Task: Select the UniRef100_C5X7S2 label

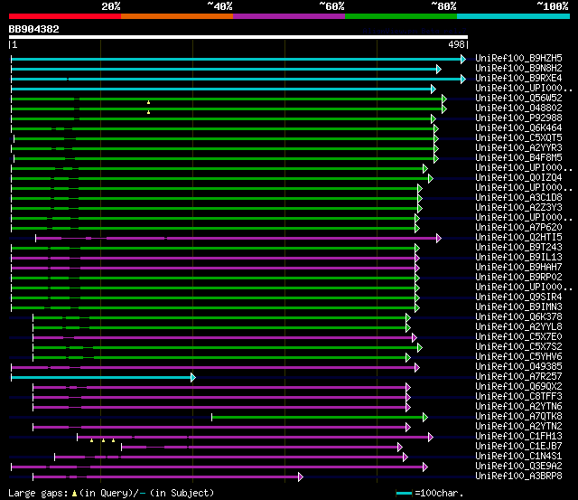Action: click(x=518, y=347)
